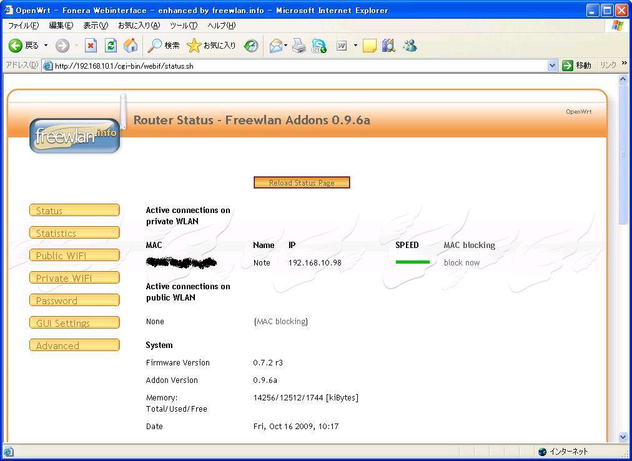632x461 pixels.
Task: Open the Mail icon dropdown arrow
Action: click(x=286, y=46)
